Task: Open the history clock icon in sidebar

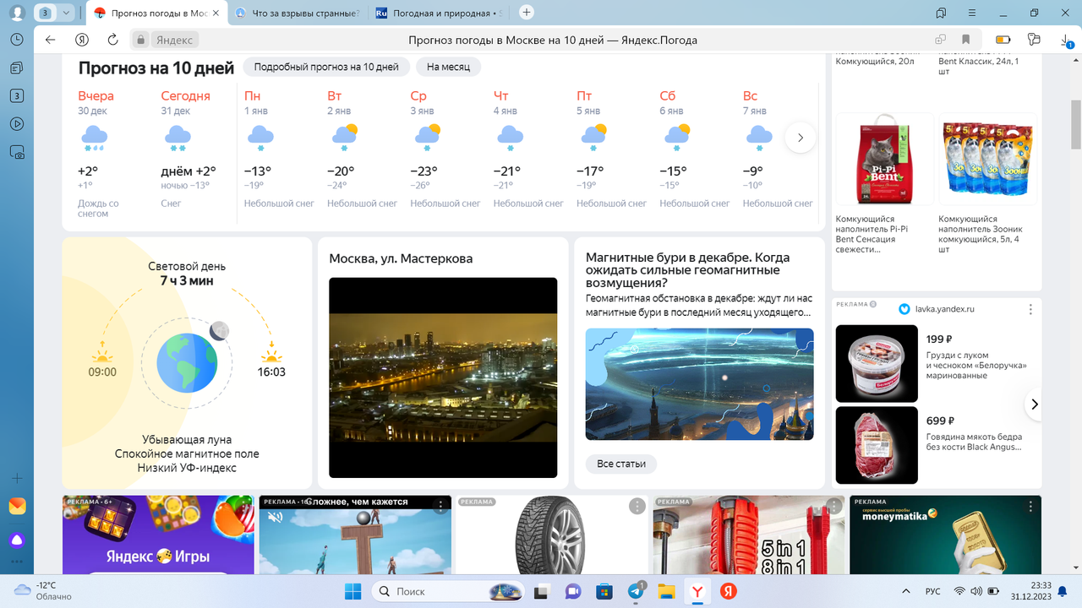Action: point(16,40)
